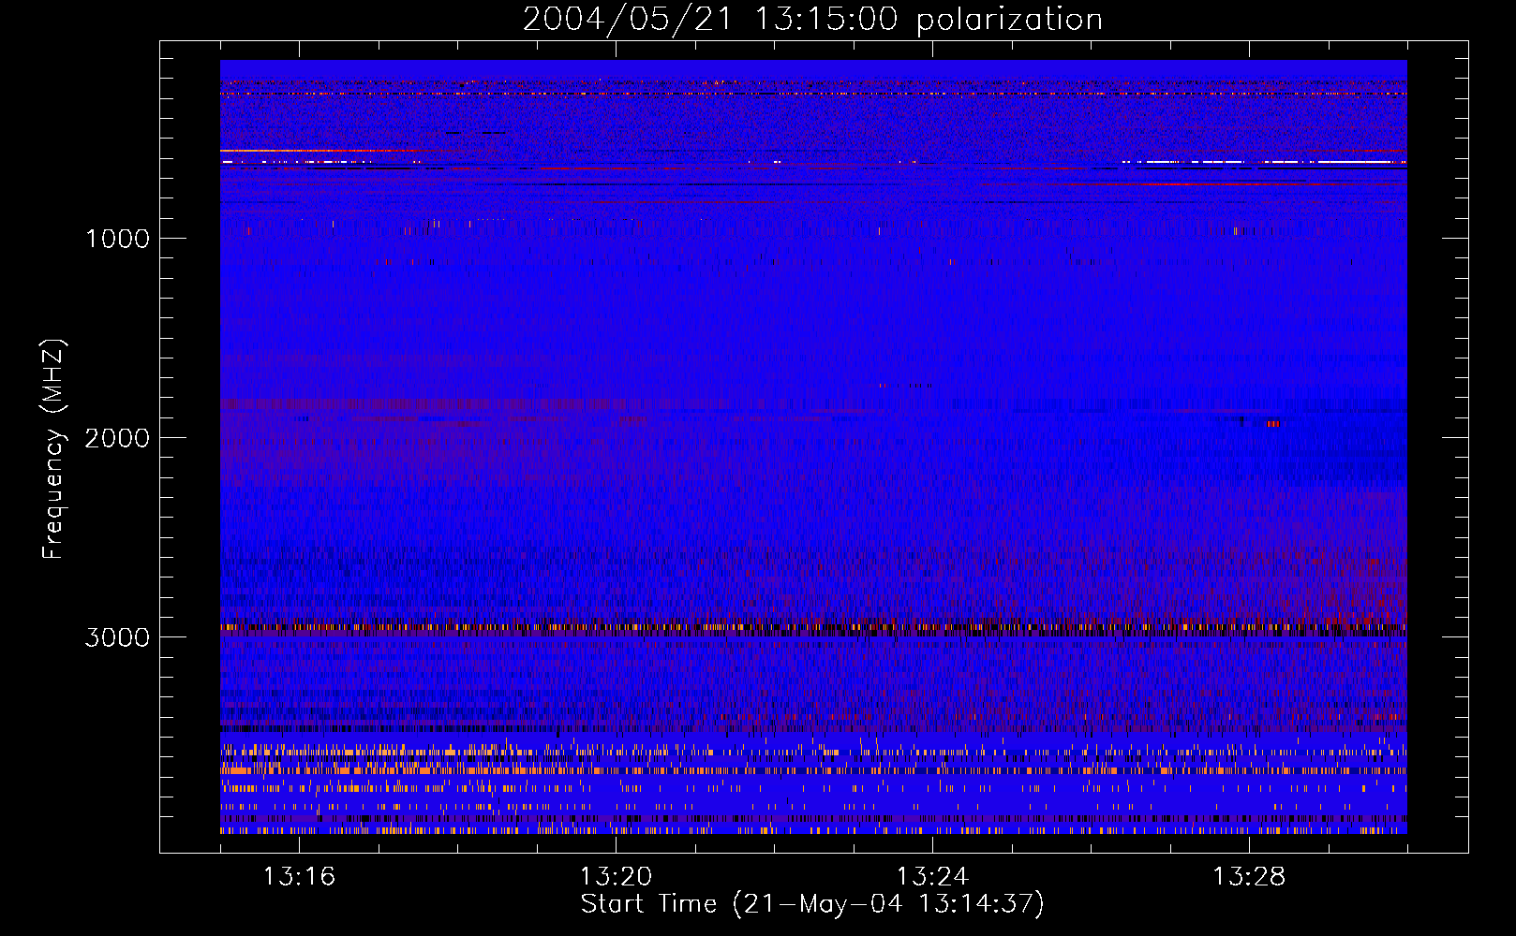Click the 1000 frequency tick label
The height and width of the screenshot is (936, 1516).
(117, 239)
